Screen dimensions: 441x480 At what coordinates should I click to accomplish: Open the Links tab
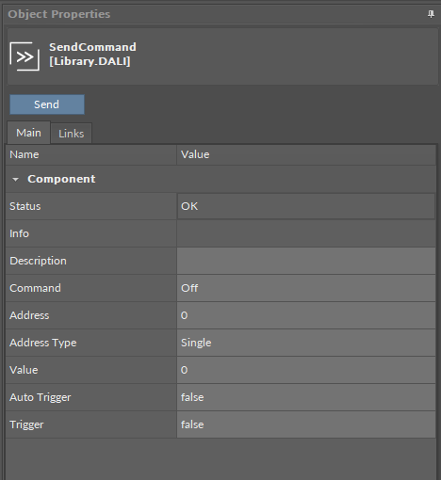pos(72,134)
